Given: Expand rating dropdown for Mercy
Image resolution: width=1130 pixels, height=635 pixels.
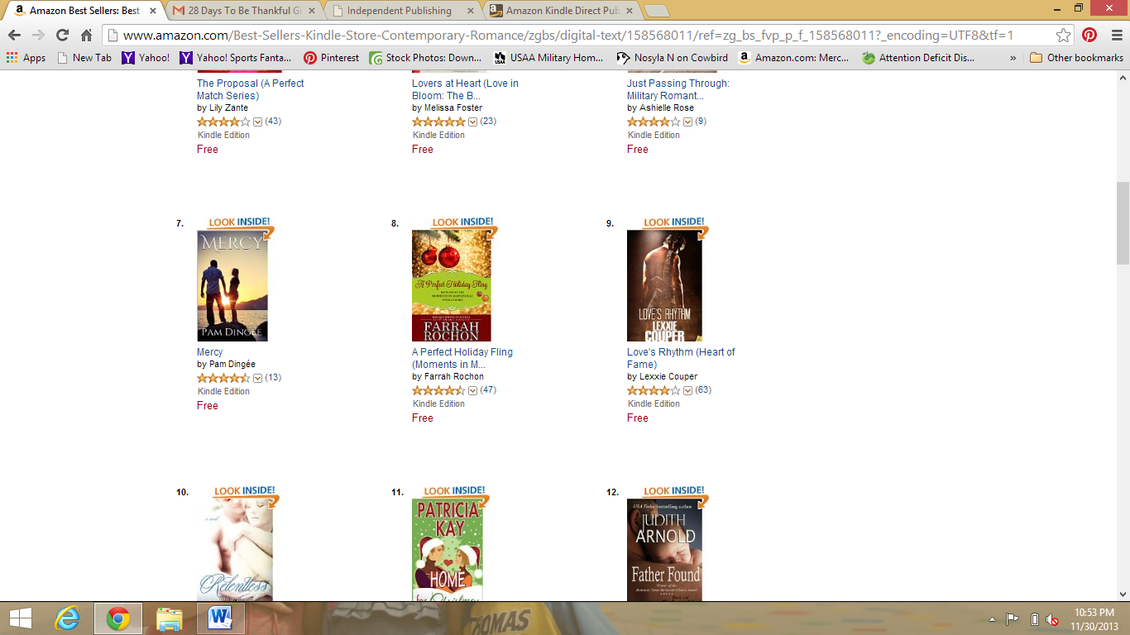Looking at the screenshot, I should (257, 378).
